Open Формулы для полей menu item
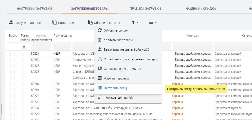Viewport: 252px width, 120px height. pyautogui.click(x=128, y=97)
